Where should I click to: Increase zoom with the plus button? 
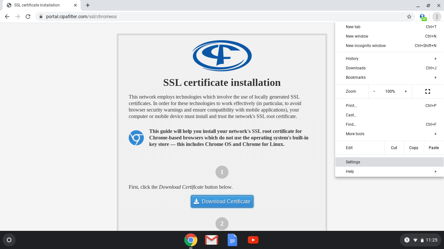click(406, 91)
